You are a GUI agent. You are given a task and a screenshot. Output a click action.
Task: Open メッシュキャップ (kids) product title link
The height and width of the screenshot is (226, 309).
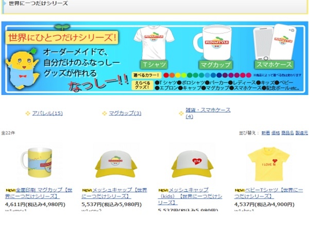click(x=190, y=196)
